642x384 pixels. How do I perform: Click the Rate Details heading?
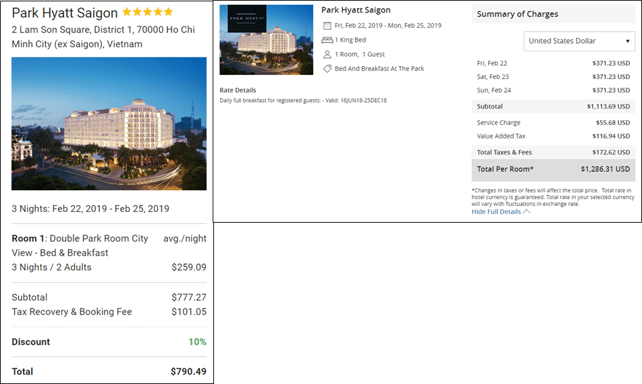pos(238,90)
